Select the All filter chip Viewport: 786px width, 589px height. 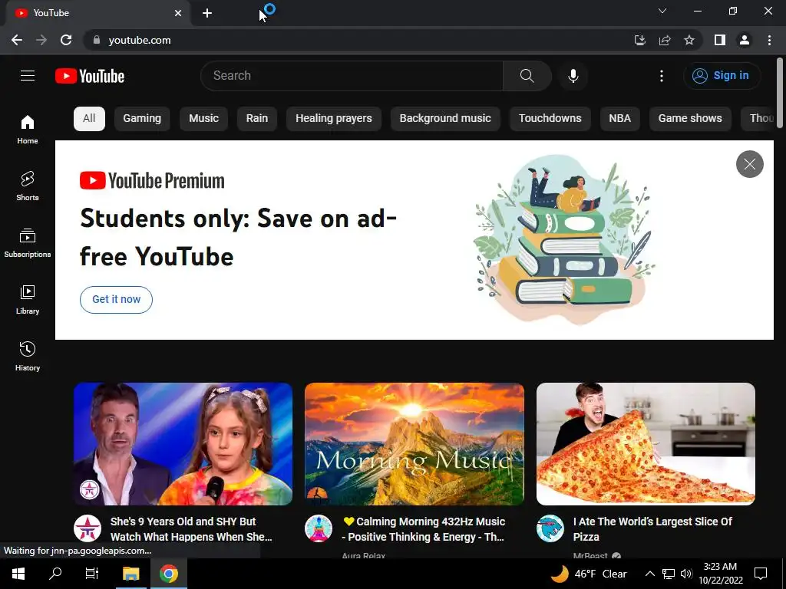point(89,119)
